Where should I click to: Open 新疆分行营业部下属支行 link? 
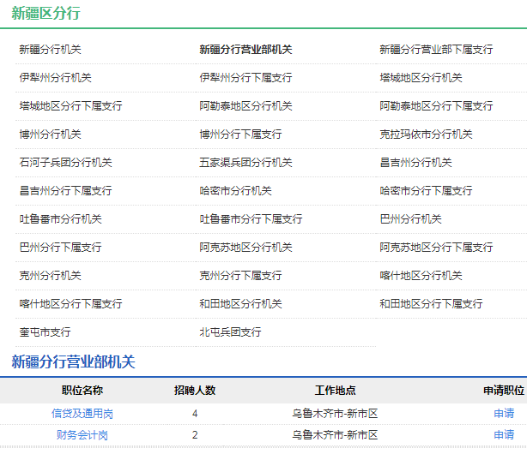point(436,50)
